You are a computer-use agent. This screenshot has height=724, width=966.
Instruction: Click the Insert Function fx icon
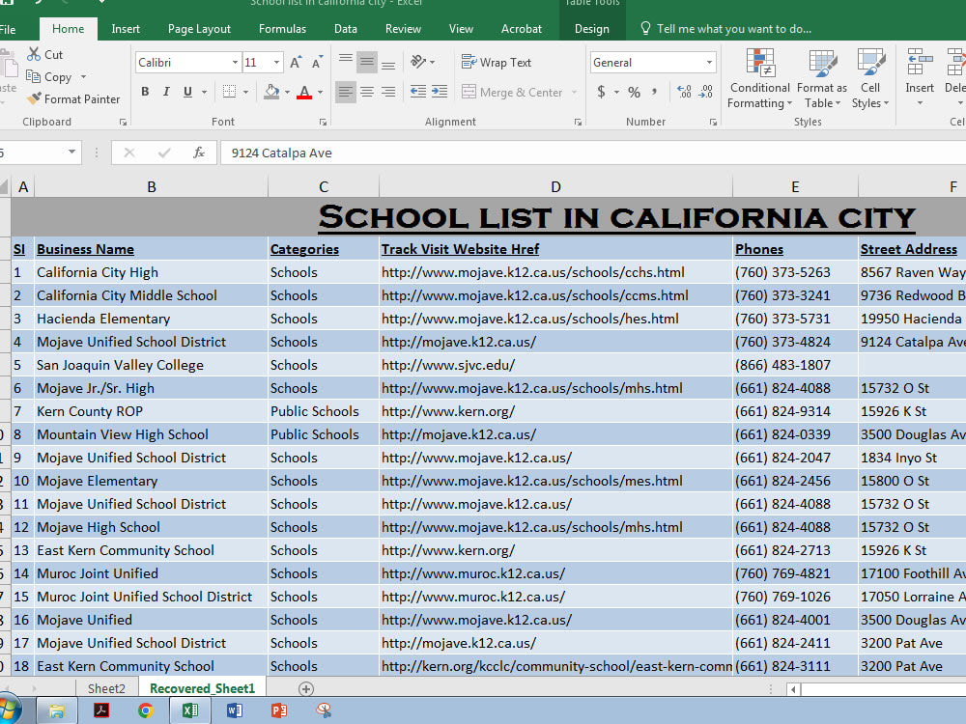(x=198, y=153)
